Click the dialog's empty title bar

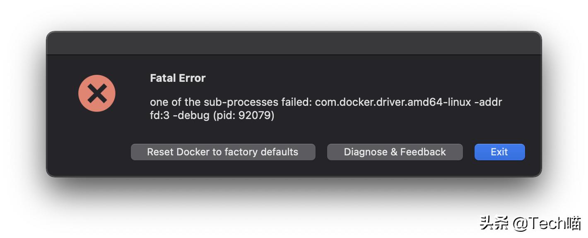(294, 43)
